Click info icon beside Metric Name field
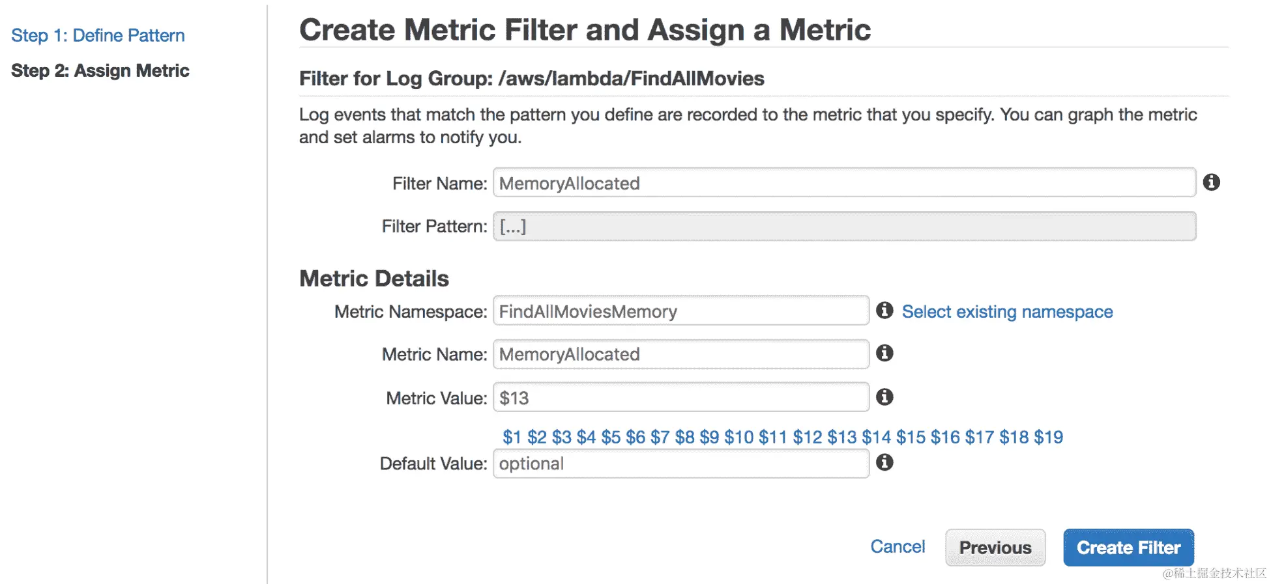 (x=884, y=354)
